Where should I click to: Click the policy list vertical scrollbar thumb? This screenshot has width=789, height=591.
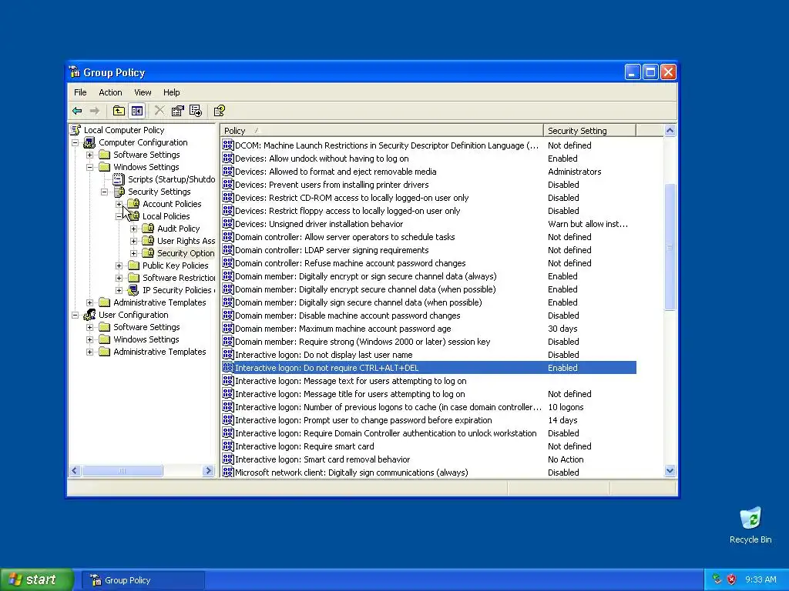tap(670, 247)
